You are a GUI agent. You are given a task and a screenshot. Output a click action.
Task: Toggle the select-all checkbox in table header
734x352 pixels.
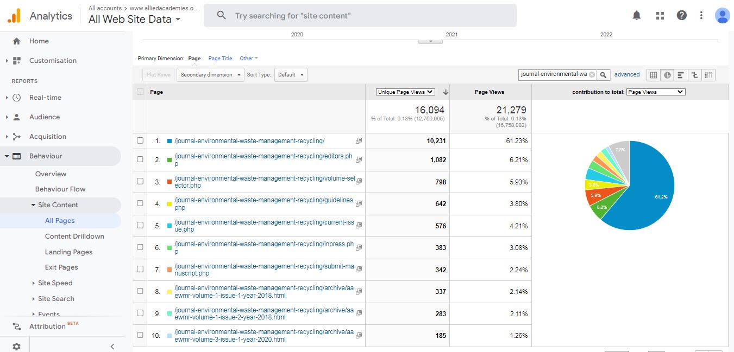pos(140,92)
